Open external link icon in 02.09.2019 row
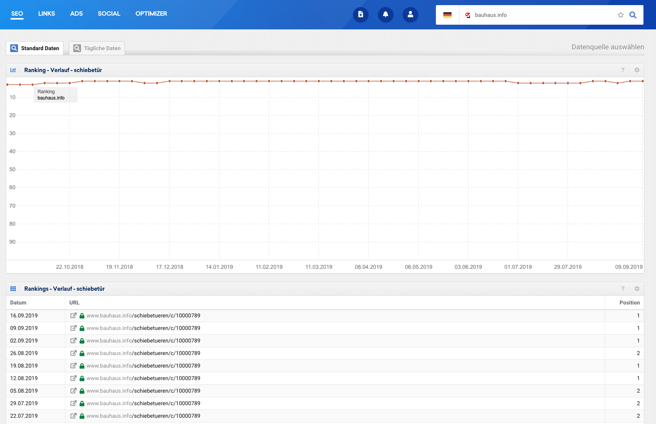Screen dimensions: 656x424 [73, 341]
